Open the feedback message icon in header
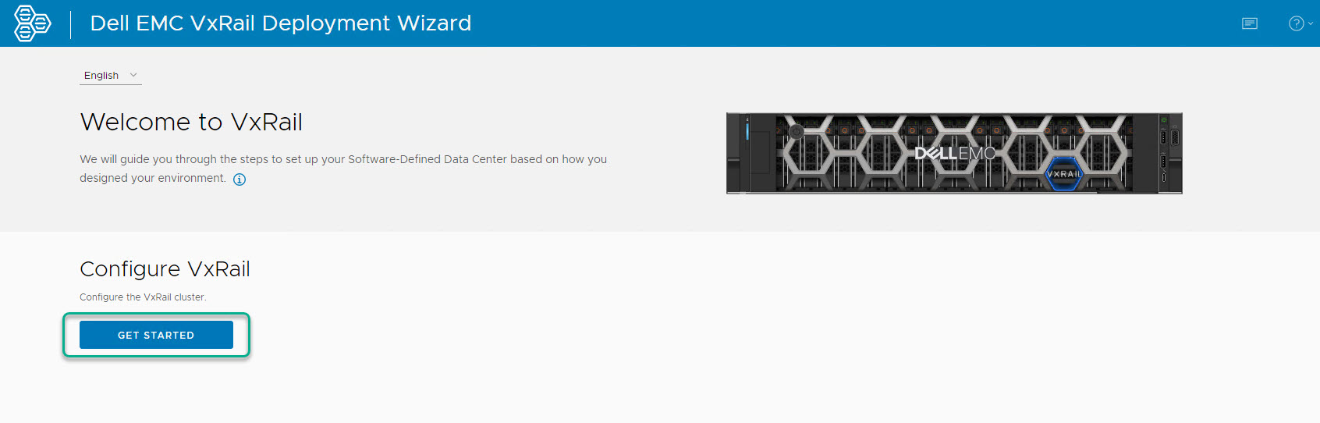 click(1250, 23)
